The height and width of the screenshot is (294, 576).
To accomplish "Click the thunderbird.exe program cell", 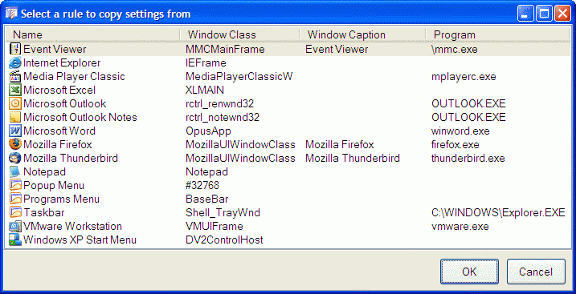I will pos(468,158).
